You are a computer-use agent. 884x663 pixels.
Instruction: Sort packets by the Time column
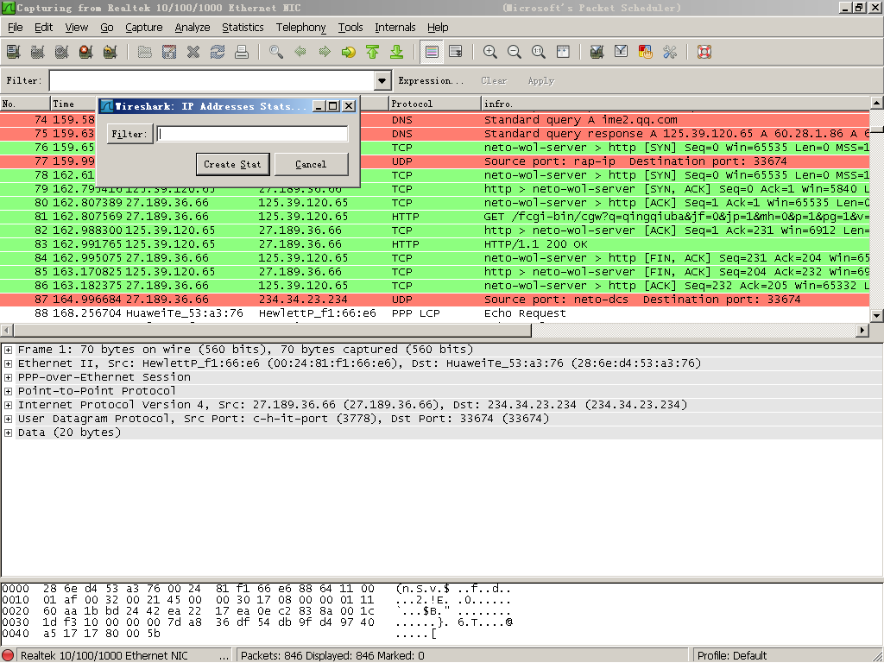pos(74,104)
